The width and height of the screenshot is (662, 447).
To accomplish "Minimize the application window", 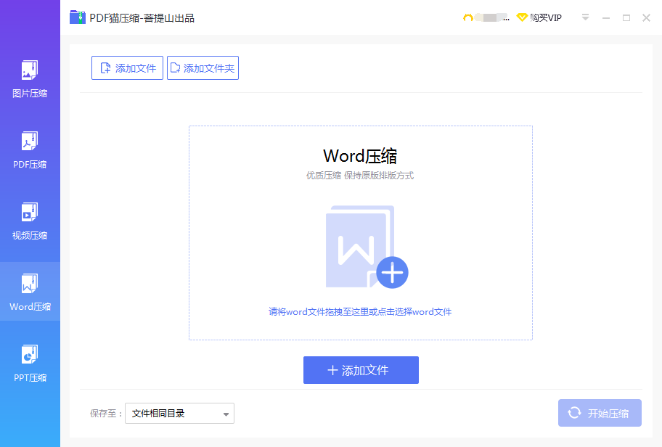I will [606, 17].
